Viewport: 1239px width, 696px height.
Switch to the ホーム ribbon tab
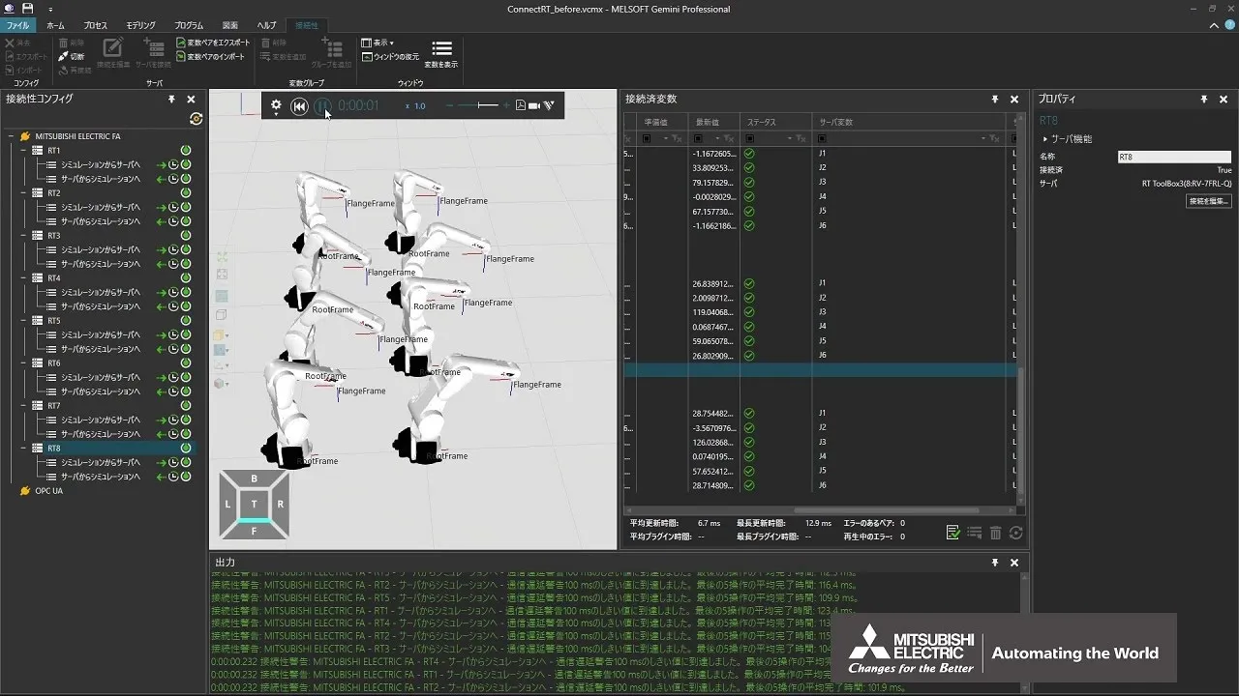[x=55, y=25]
